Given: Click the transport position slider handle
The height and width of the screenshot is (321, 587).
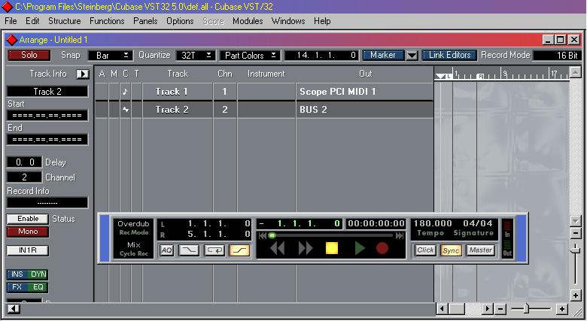Looking at the screenshot, I should point(272,235).
